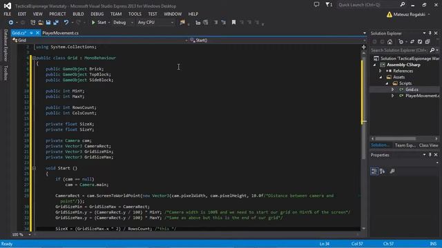
Task: Click the Open File folder icon
Action: point(41,23)
